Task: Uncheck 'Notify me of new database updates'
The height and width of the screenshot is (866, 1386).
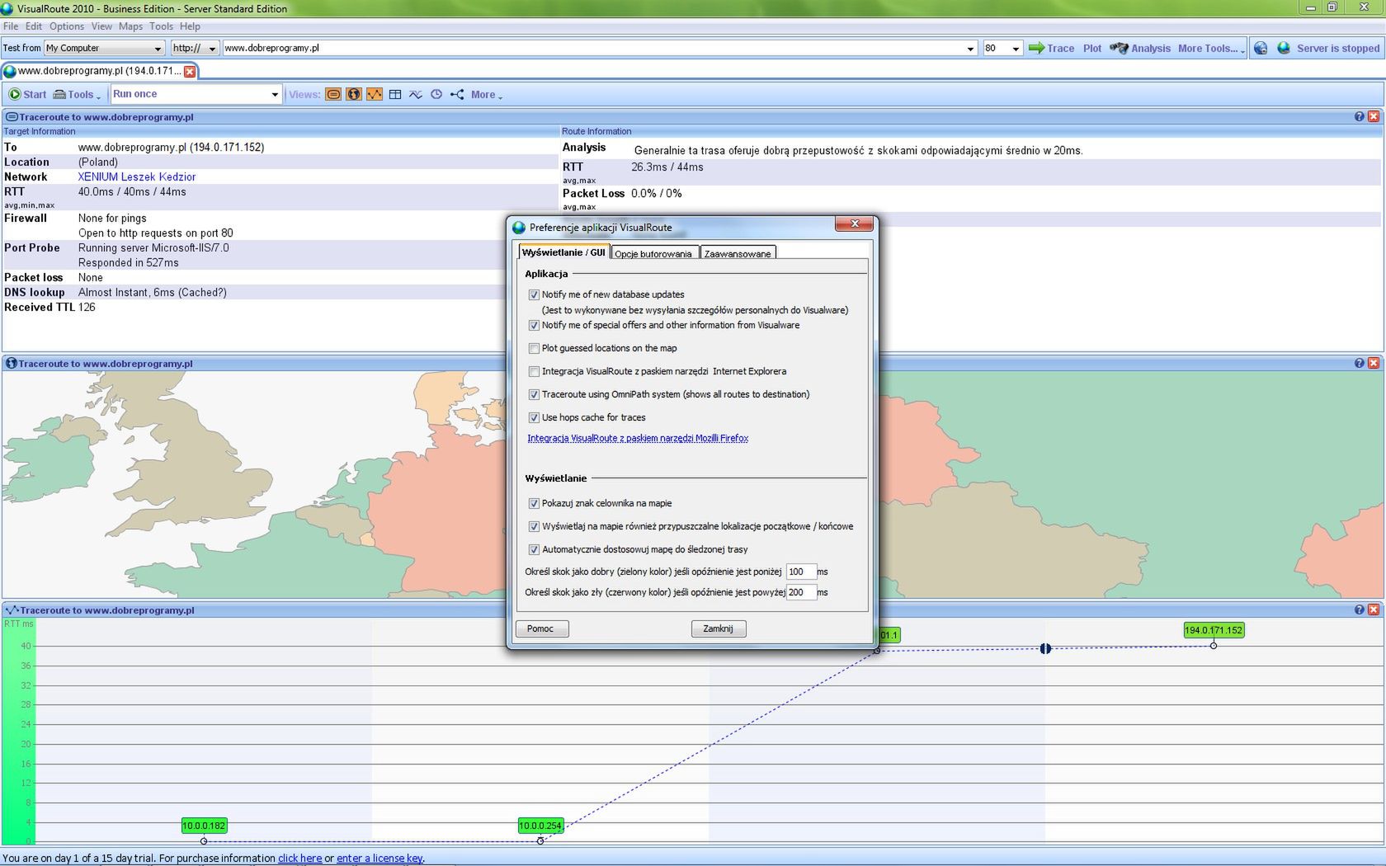Action: pyautogui.click(x=534, y=294)
